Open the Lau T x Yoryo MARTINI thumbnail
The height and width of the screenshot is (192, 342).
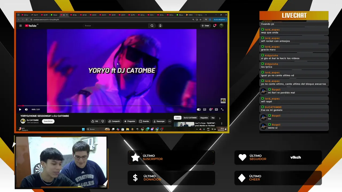pos(184,124)
